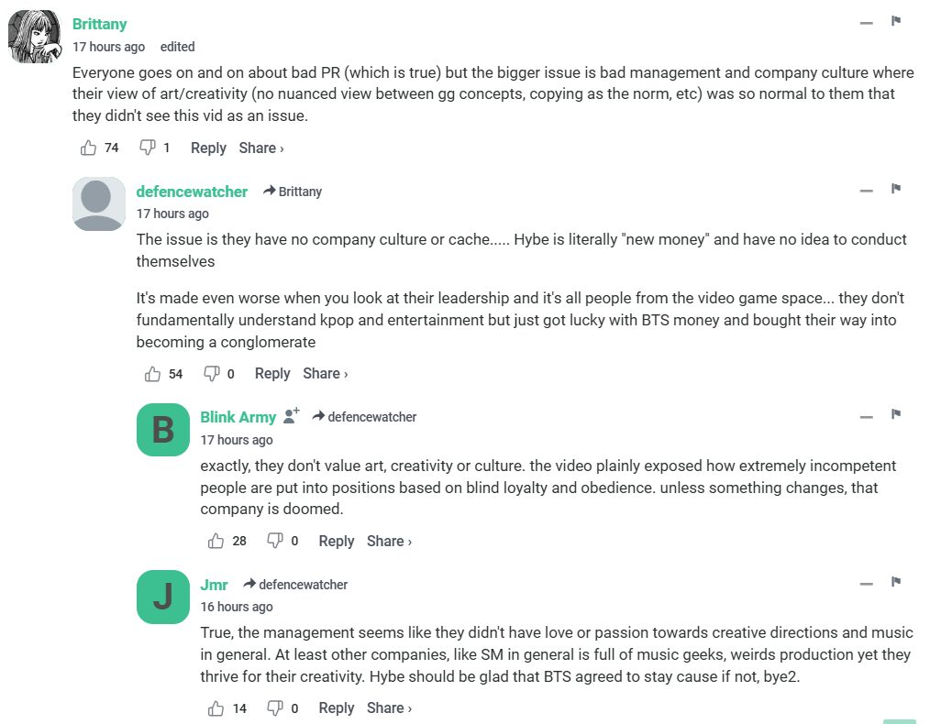The image size is (930, 724).
Task: Collapse defencewatcher's comment
Action: point(866,190)
